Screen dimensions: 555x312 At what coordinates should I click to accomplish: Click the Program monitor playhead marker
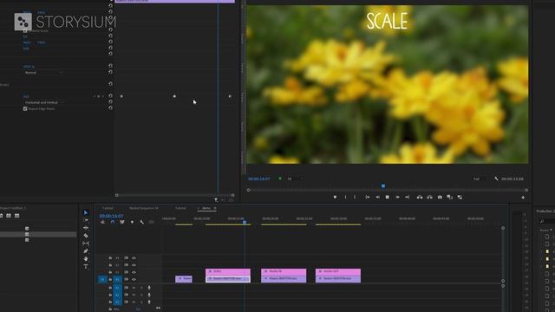pos(383,185)
